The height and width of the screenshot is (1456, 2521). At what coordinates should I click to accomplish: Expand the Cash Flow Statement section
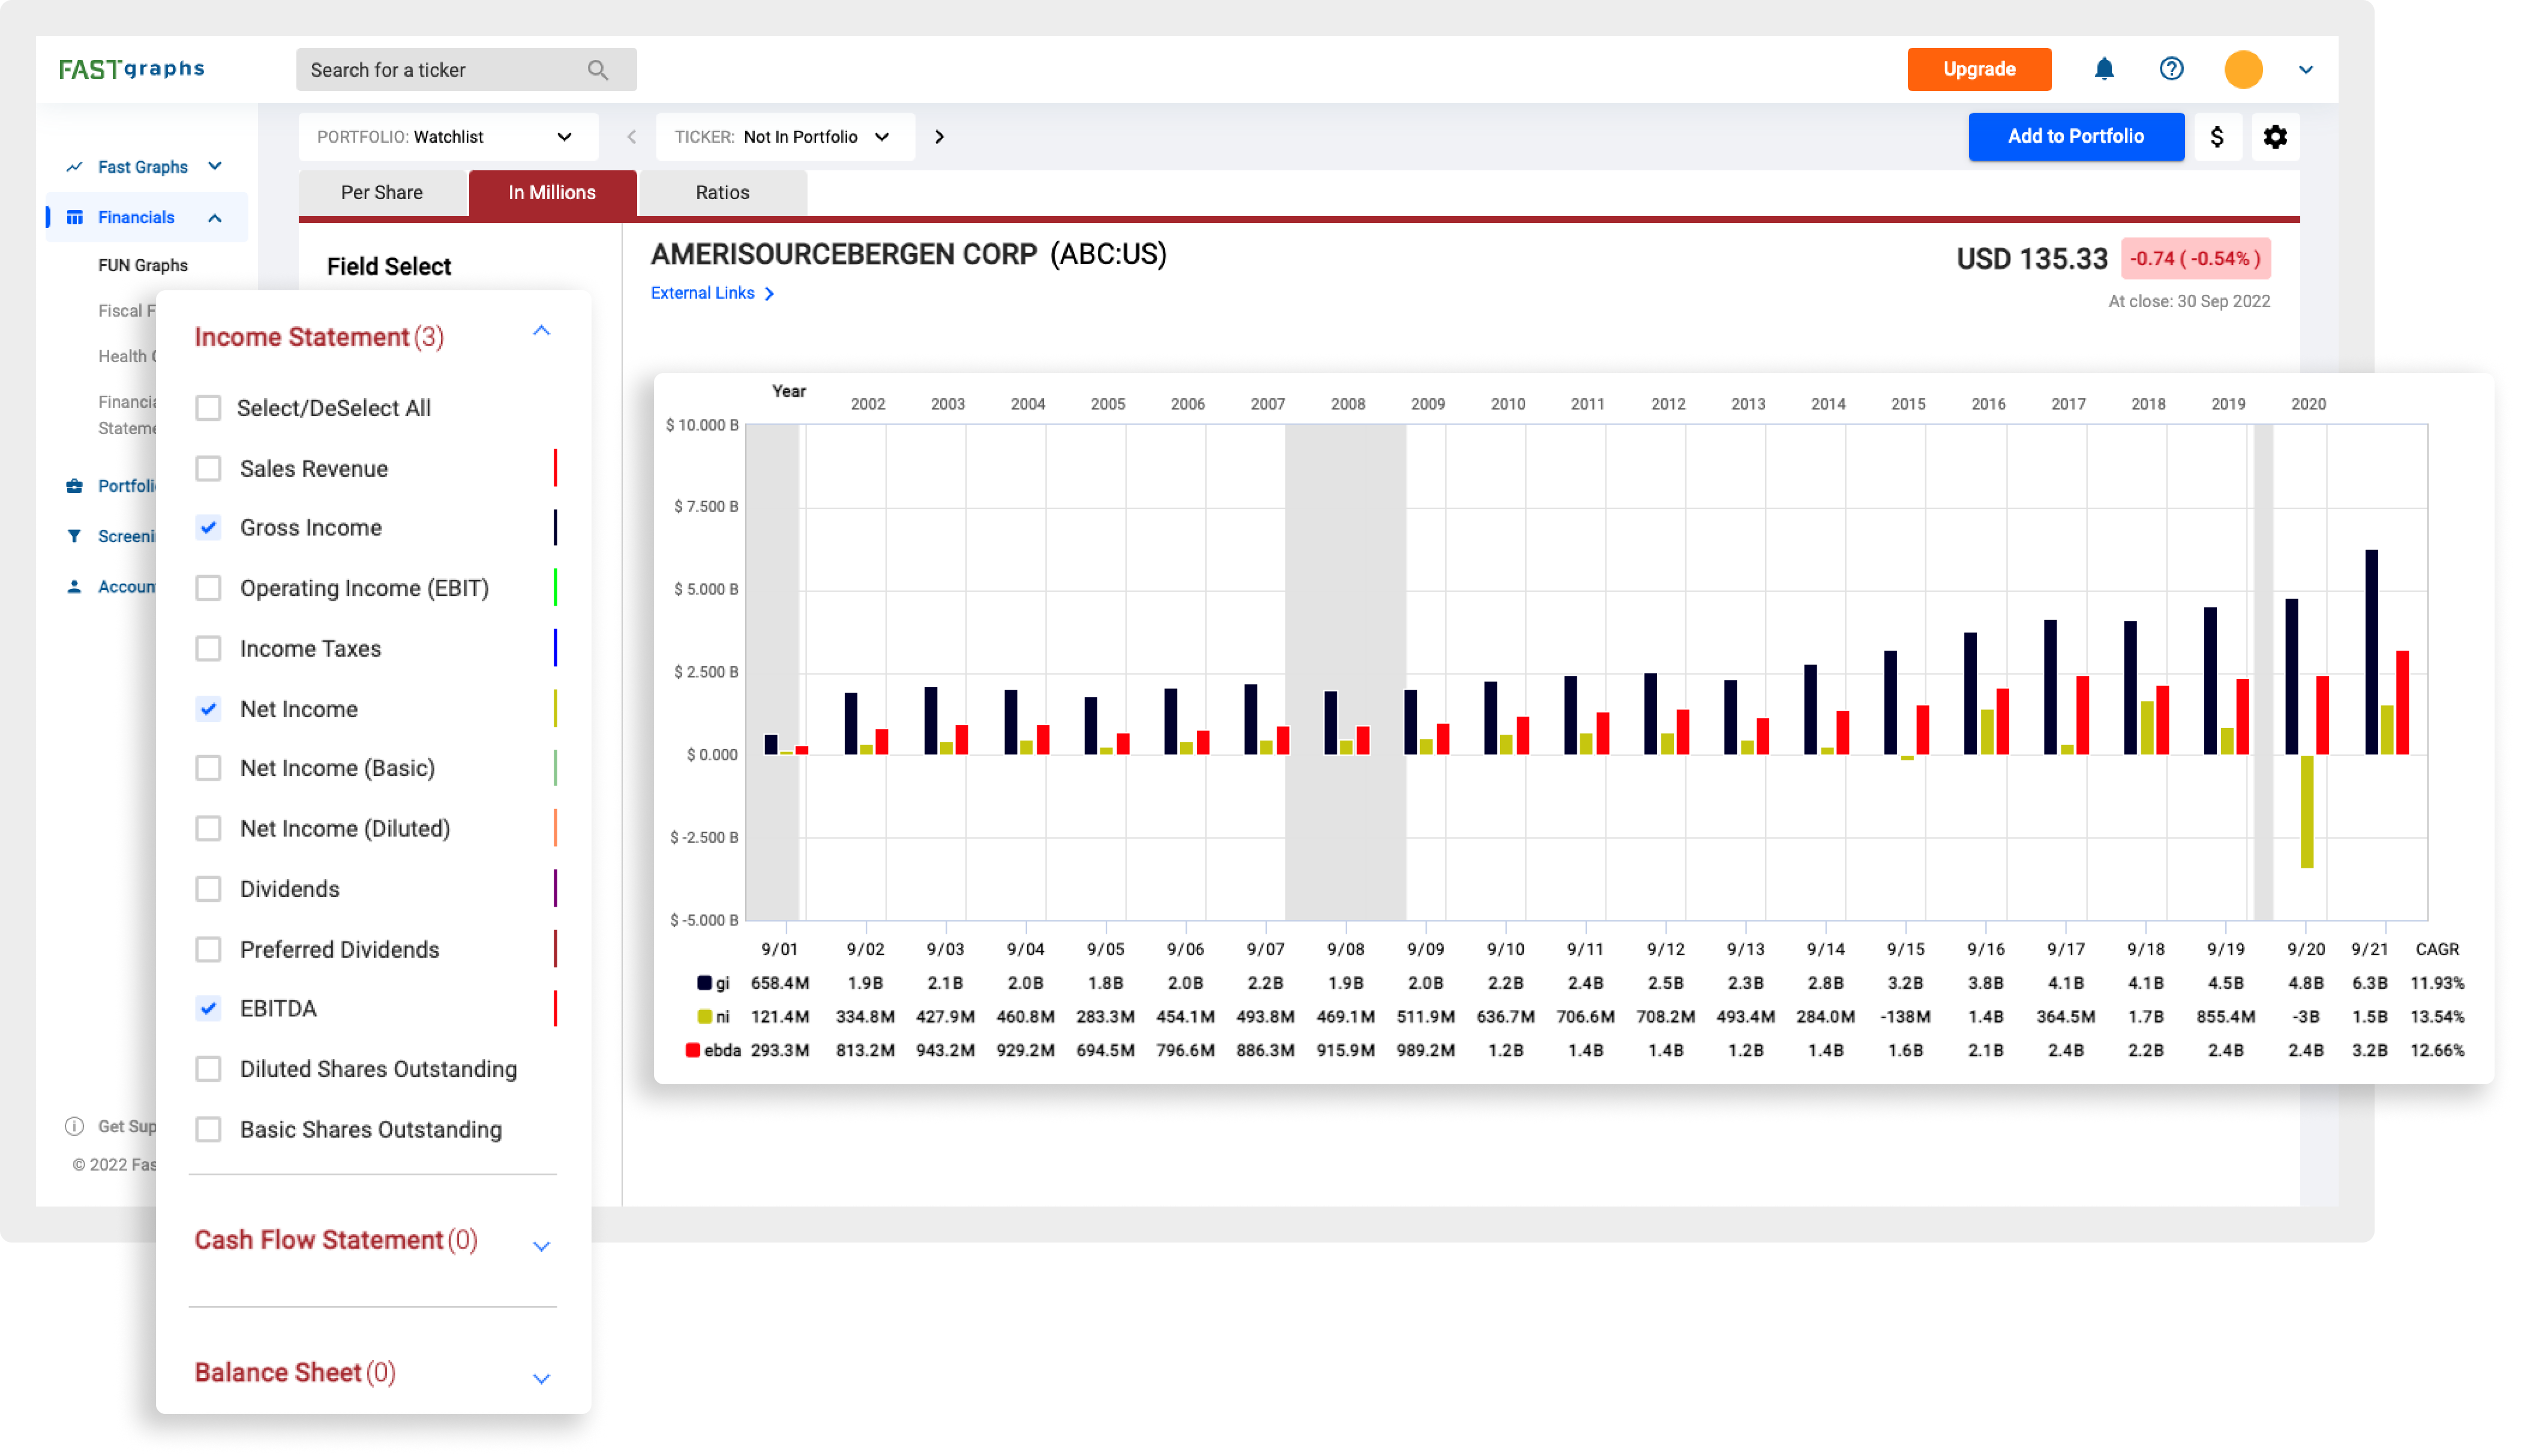[x=541, y=1246]
